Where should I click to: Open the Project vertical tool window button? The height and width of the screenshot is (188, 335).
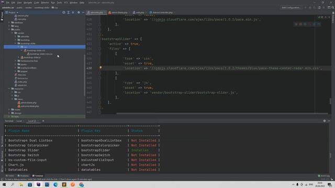click(x=2, y=16)
